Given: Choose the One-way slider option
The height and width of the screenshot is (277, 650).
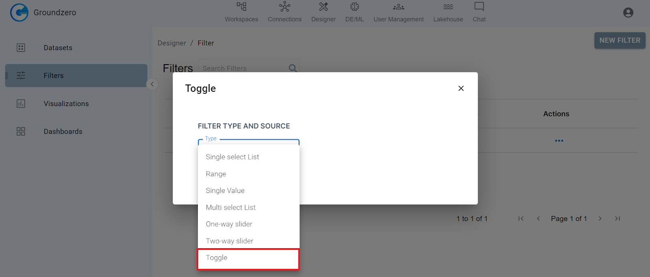Looking at the screenshot, I should [229, 224].
